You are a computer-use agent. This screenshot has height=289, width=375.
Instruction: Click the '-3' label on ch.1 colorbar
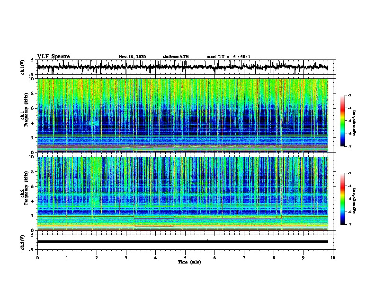point(349,95)
